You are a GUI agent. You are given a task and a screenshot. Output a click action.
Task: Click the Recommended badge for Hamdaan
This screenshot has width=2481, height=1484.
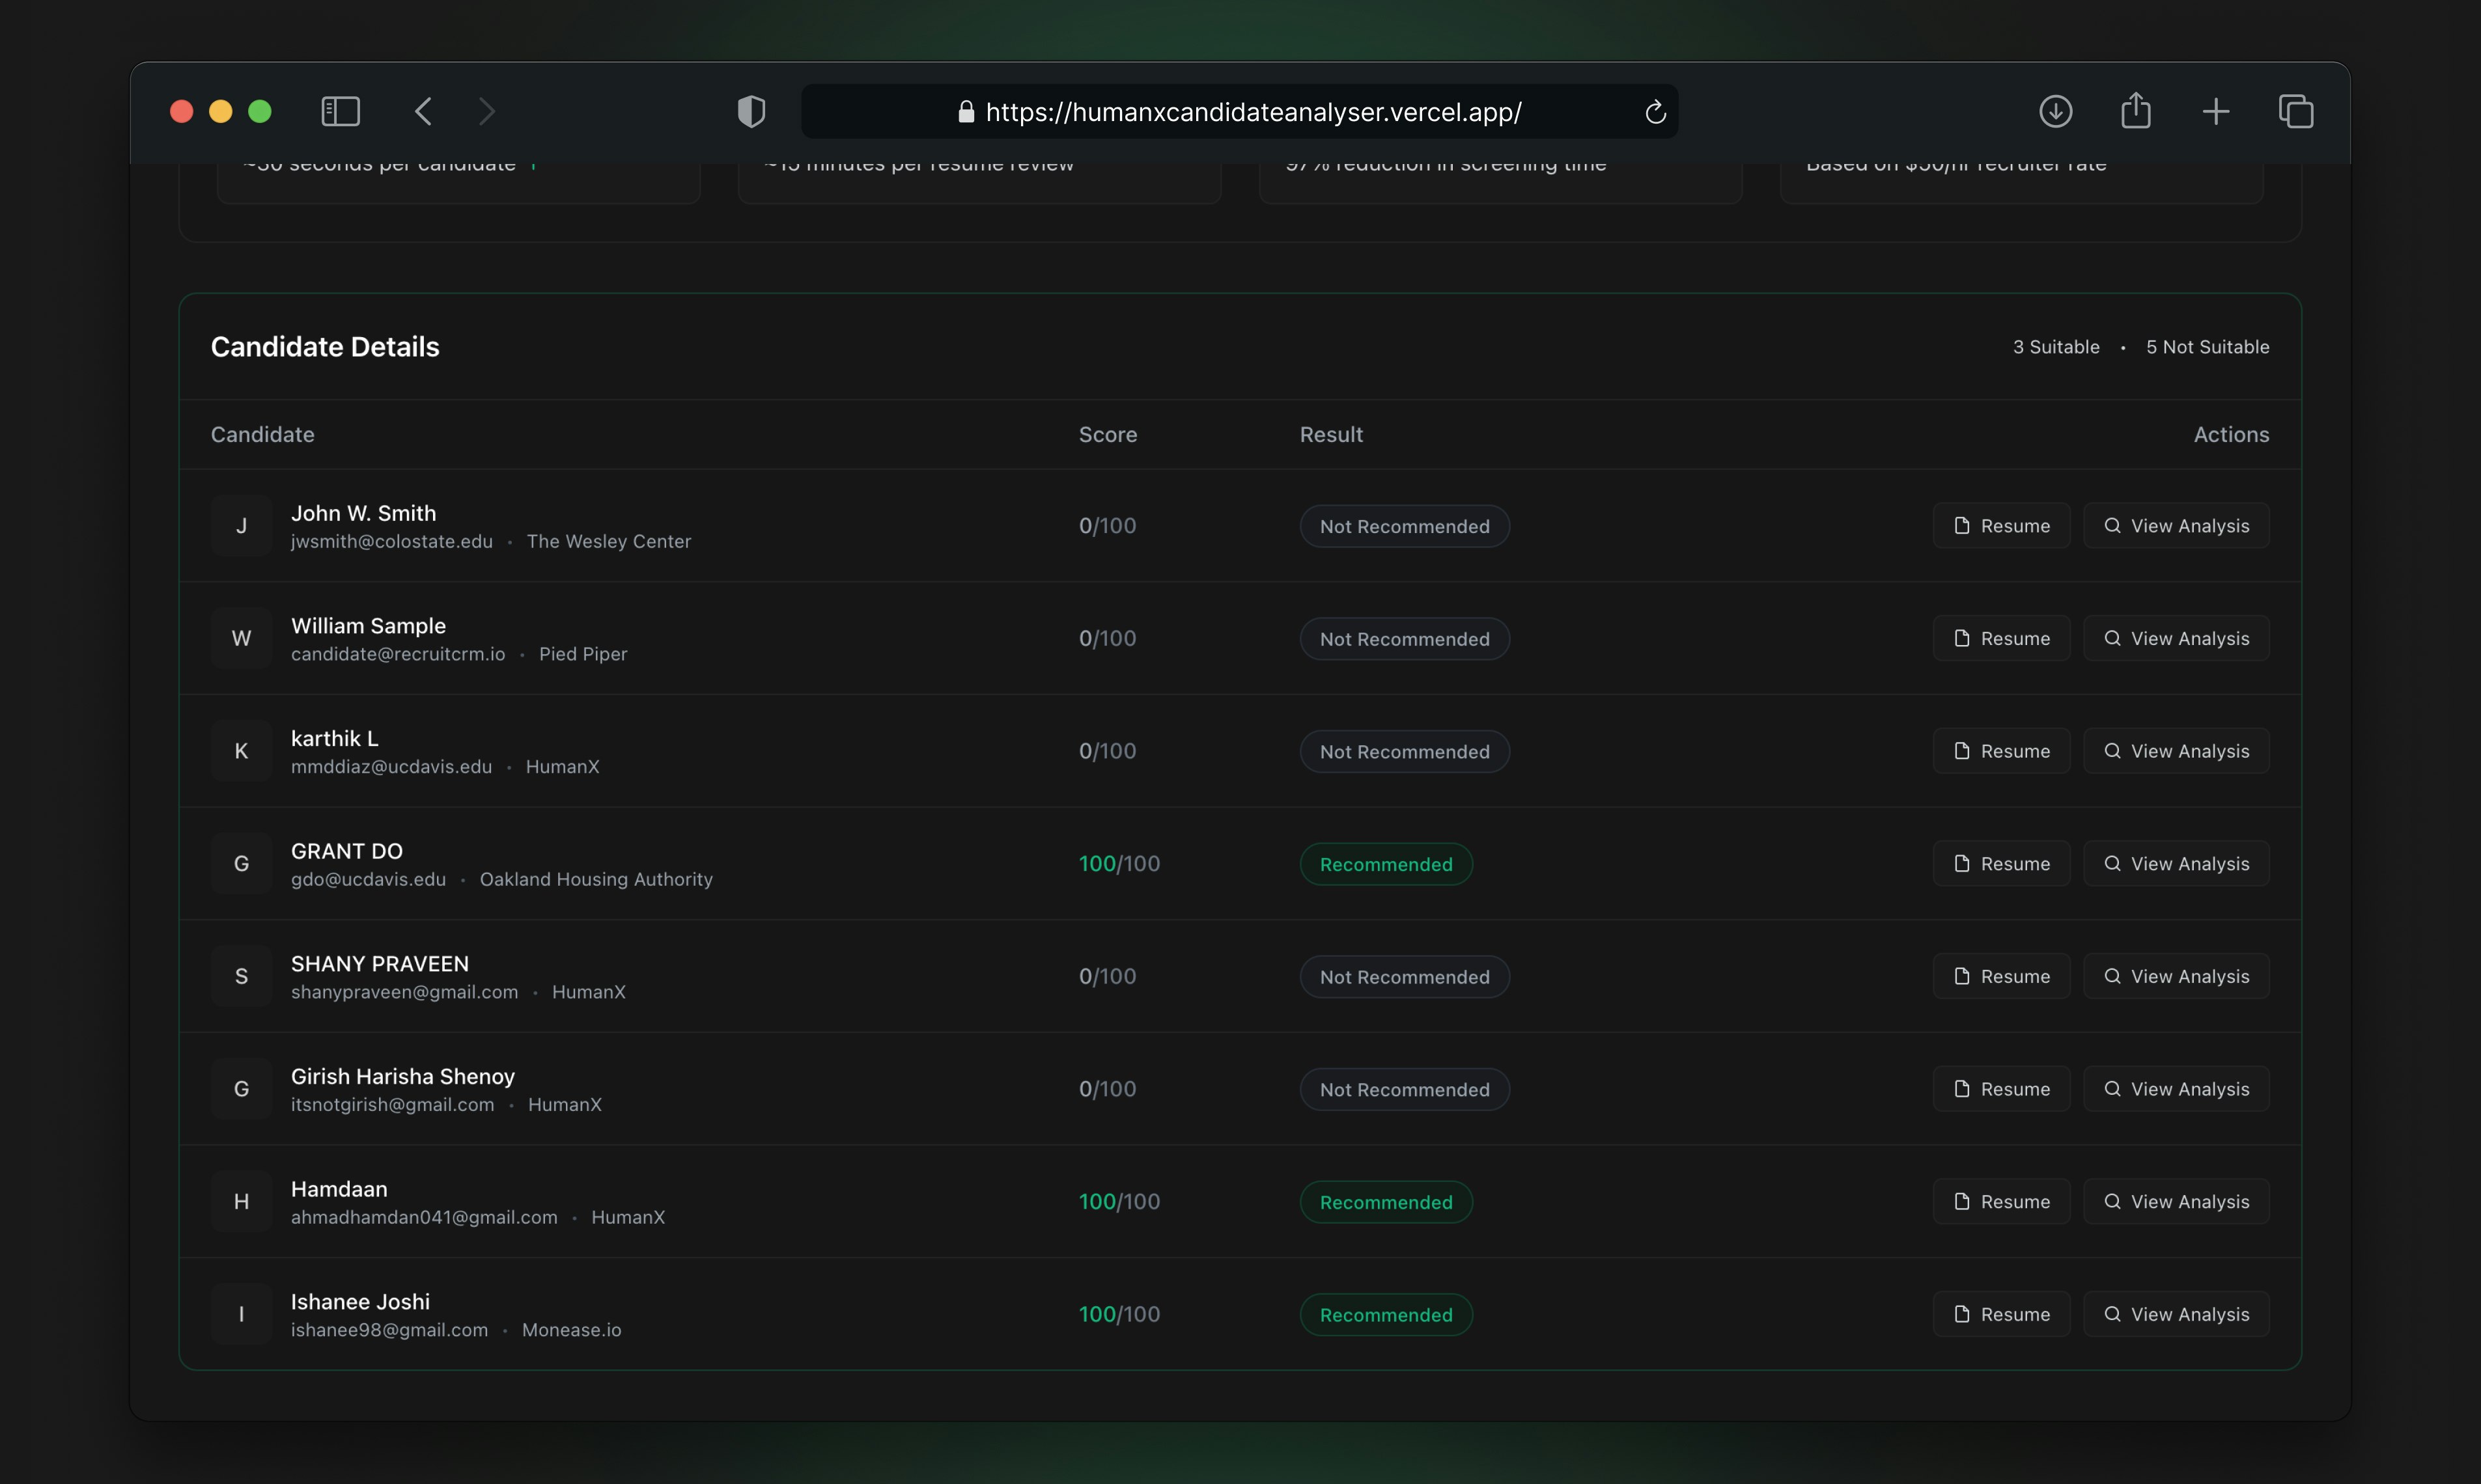click(x=1386, y=1202)
